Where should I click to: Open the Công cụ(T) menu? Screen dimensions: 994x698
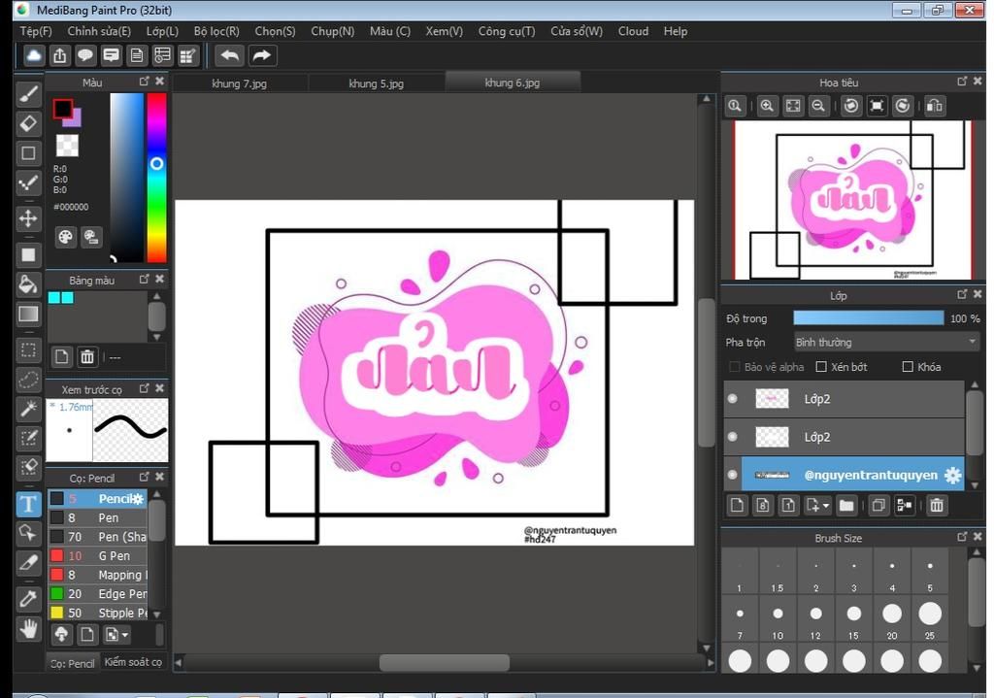pyautogui.click(x=507, y=31)
